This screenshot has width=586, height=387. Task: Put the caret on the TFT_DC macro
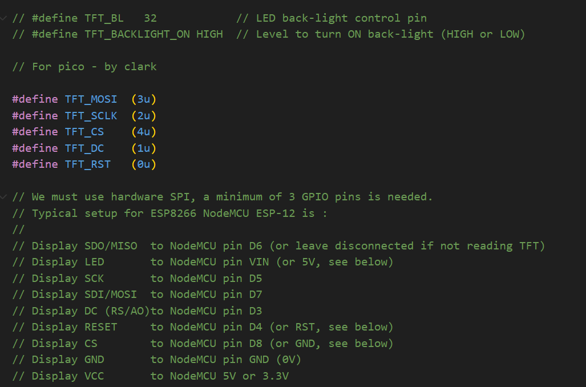pos(84,148)
